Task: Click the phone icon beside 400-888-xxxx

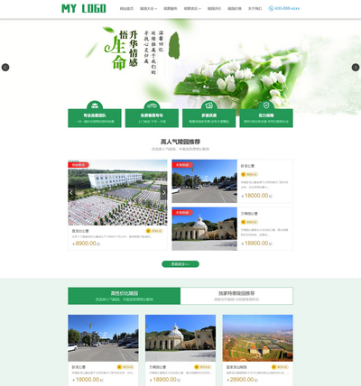Action: (x=271, y=8)
